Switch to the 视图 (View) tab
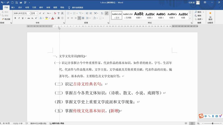 point(55,7)
